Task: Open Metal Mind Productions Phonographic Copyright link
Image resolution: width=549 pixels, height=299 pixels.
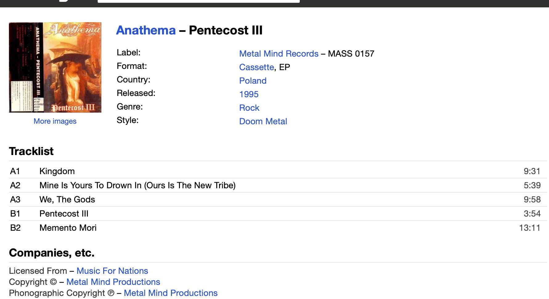Action: [x=171, y=293]
